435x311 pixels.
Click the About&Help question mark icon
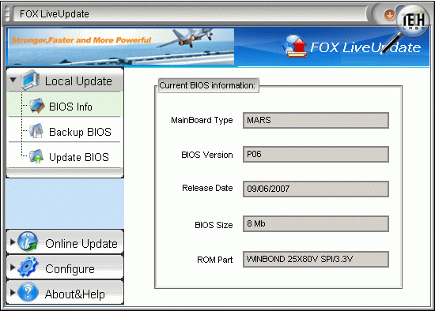[x=28, y=292]
